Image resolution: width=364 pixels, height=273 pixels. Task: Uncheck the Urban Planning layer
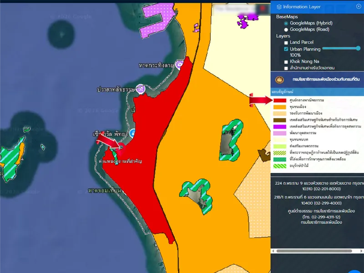286,49
